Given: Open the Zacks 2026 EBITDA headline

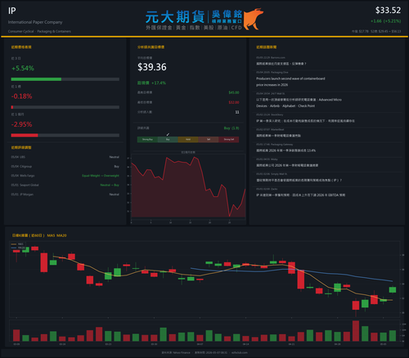Looking at the screenshot, I should tap(301, 195).
